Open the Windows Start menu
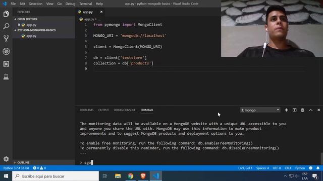323x181 pixels. [6, 176]
